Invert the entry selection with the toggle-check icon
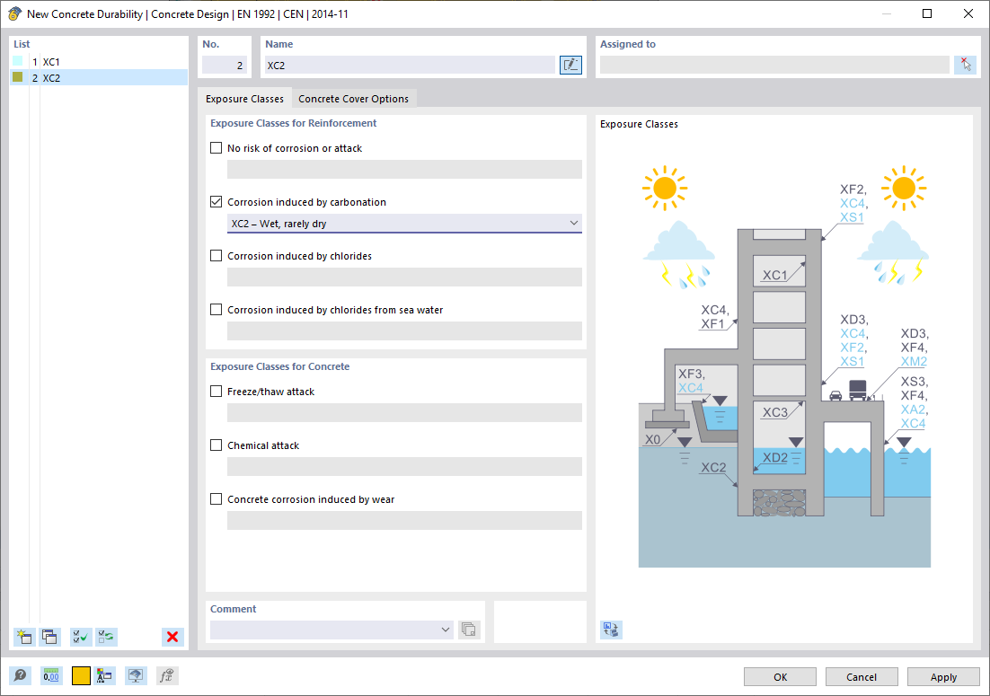The width and height of the screenshot is (990, 696). (x=106, y=637)
